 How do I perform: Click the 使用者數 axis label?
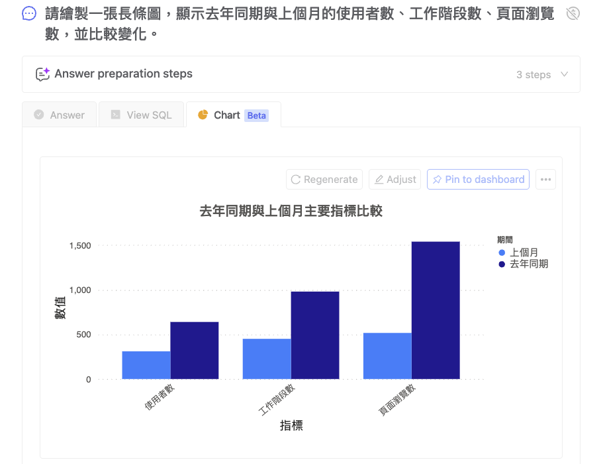pos(160,397)
